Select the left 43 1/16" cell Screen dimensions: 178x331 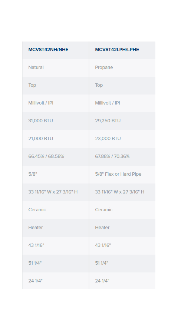tap(56, 245)
